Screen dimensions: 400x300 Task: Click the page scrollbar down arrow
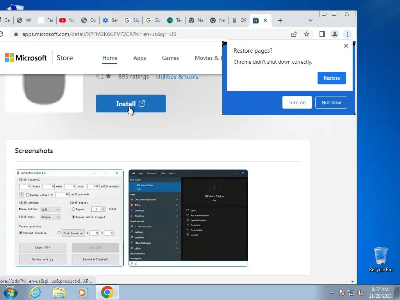[x=352, y=281]
